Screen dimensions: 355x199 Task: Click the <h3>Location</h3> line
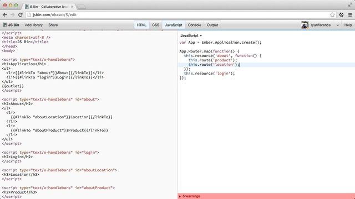pos(21,175)
